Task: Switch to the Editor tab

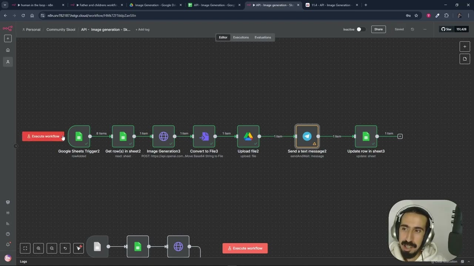Action: 223,37
